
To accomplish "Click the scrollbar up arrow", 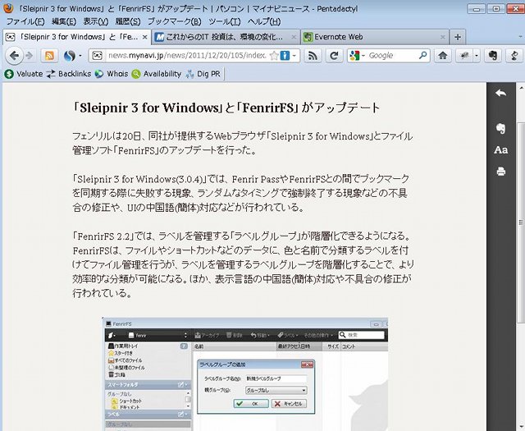I will pyautogui.click(x=521, y=88).
